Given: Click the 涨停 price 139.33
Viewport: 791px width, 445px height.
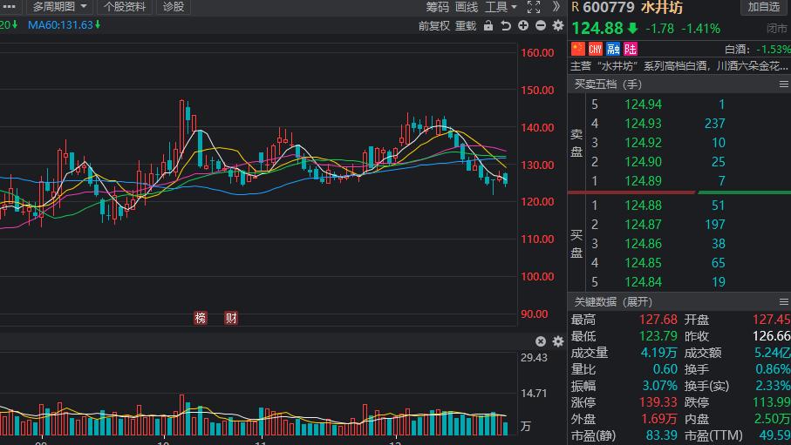Looking at the screenshot, I should tap(658, 402).
